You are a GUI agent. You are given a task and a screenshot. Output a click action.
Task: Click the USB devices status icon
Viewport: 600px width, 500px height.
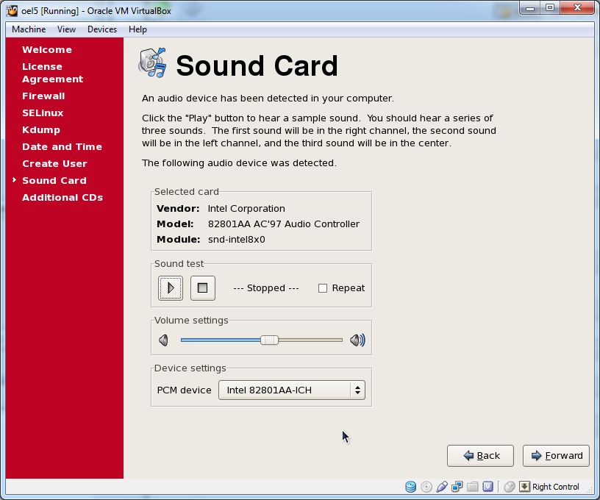point(442,487)
